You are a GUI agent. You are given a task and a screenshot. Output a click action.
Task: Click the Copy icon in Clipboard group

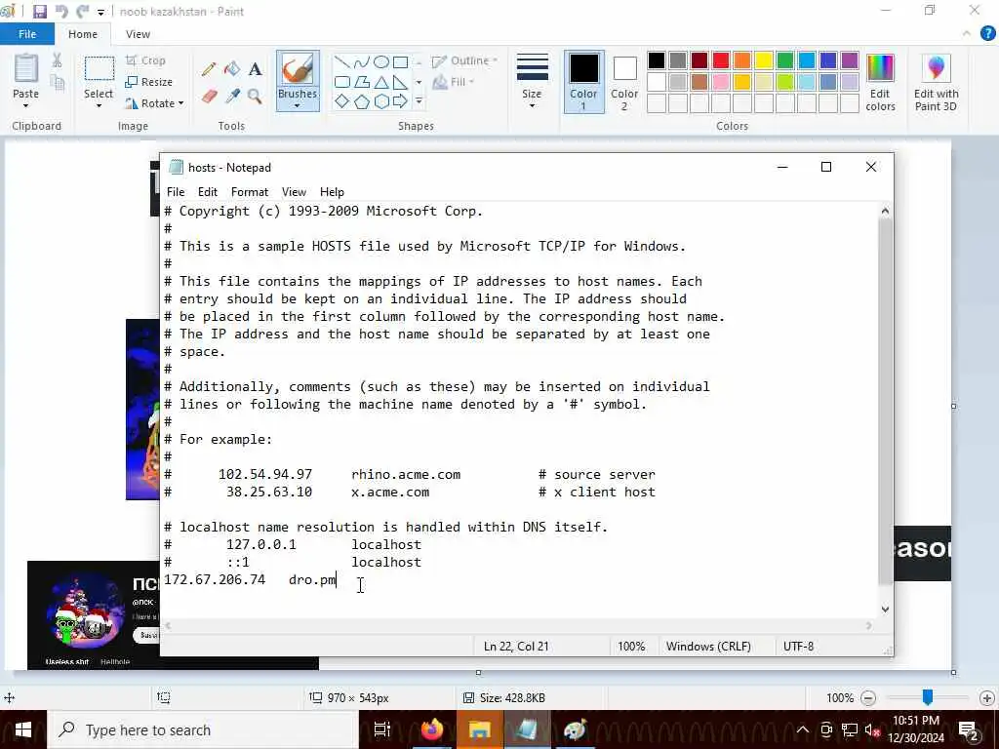(57, 83)
